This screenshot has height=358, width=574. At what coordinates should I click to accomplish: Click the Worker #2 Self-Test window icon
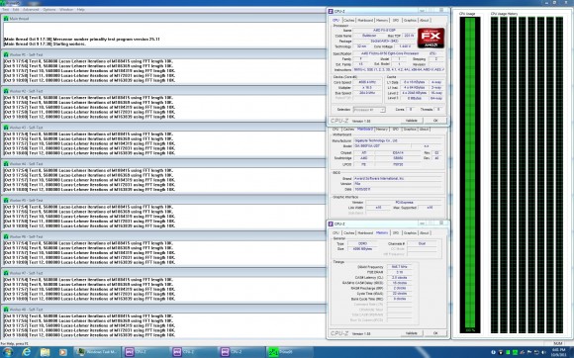point(6,91)
